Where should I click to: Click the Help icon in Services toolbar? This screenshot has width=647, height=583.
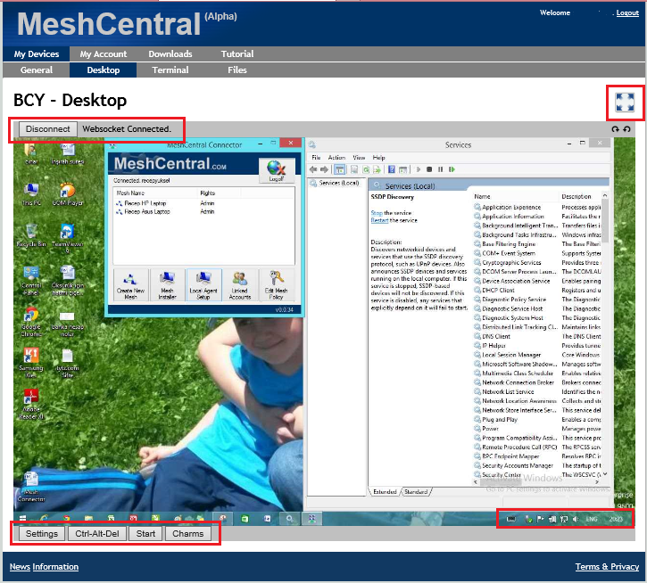point(392,169)
